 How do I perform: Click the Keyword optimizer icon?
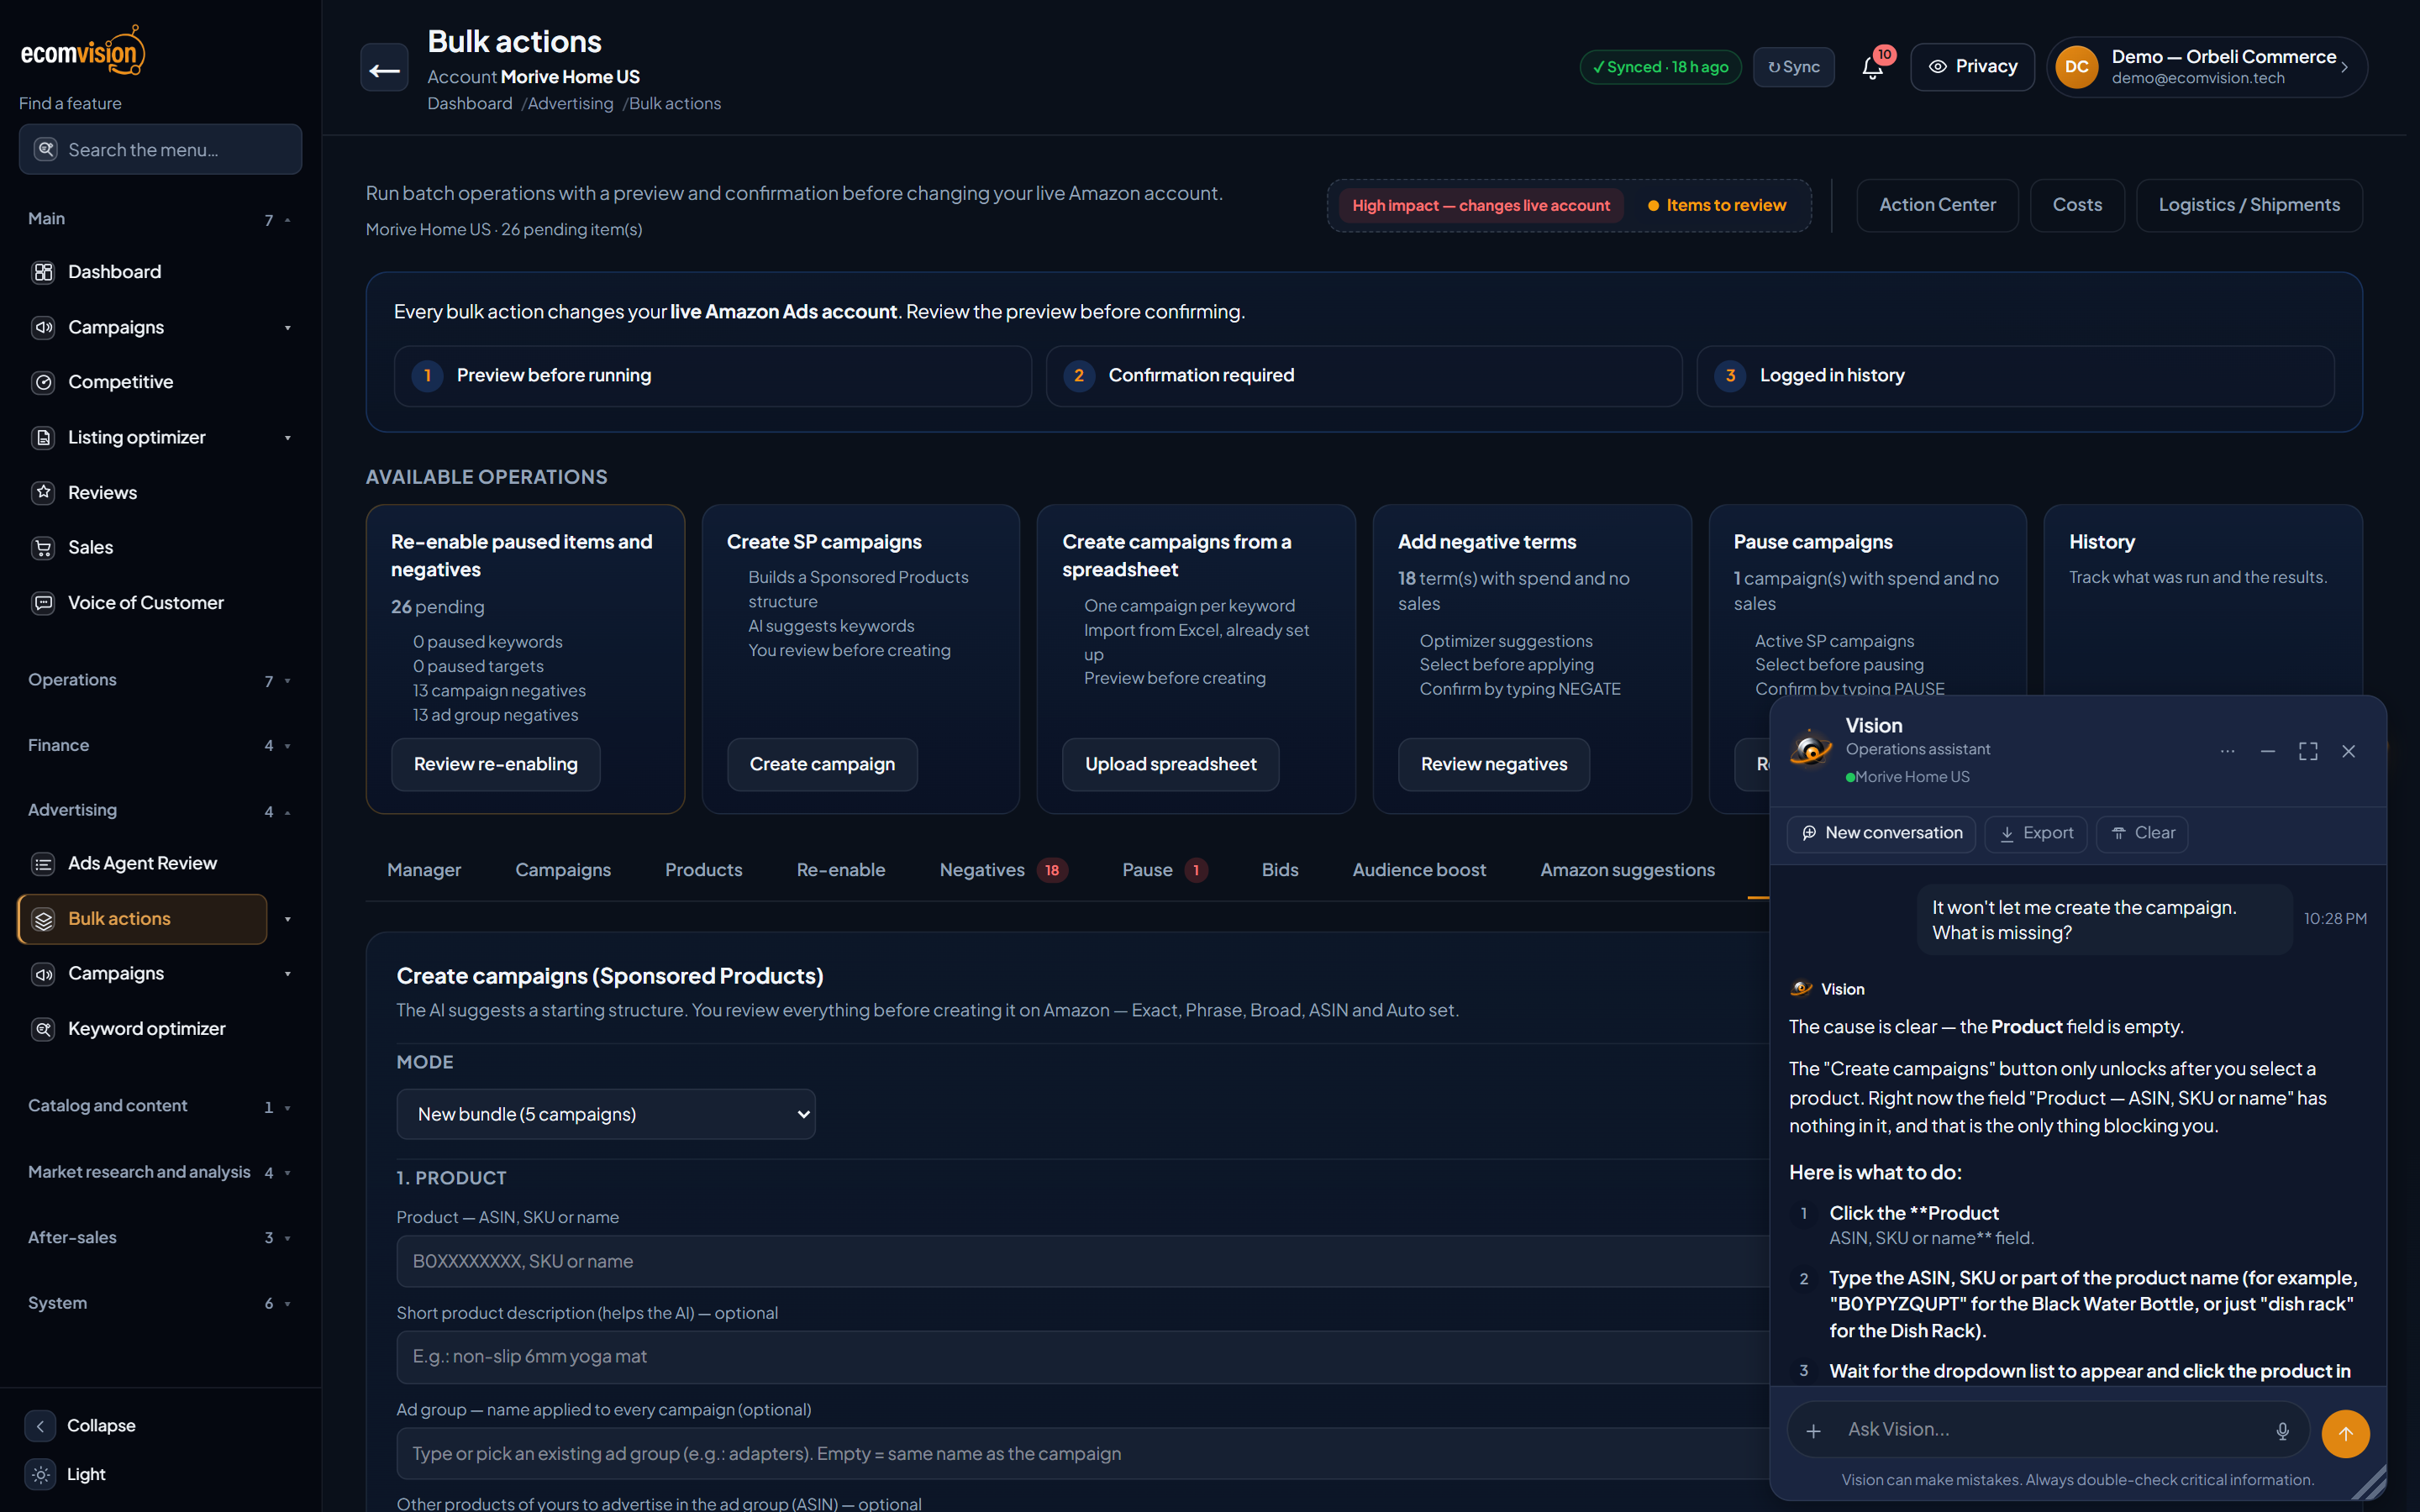click(43, 1028)
